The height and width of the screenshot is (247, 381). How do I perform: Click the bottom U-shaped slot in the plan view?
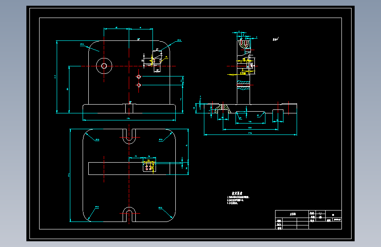coord(129,214)
